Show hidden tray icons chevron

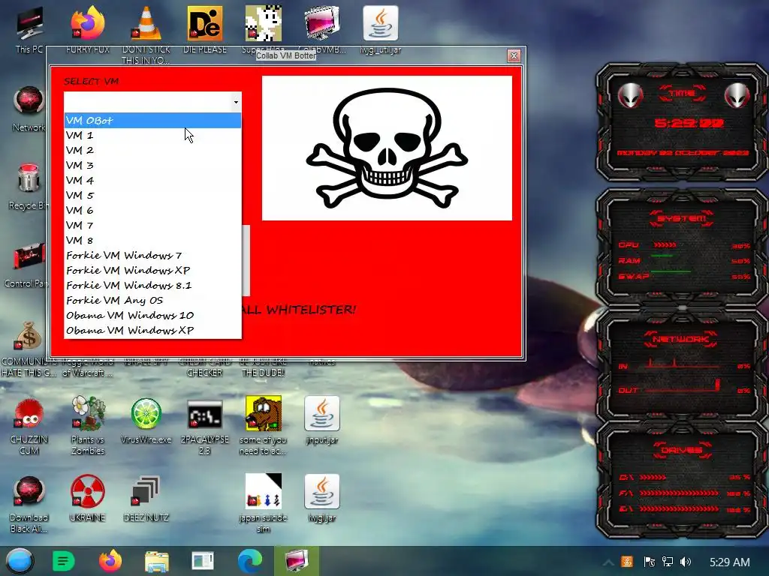pos(608,562)
